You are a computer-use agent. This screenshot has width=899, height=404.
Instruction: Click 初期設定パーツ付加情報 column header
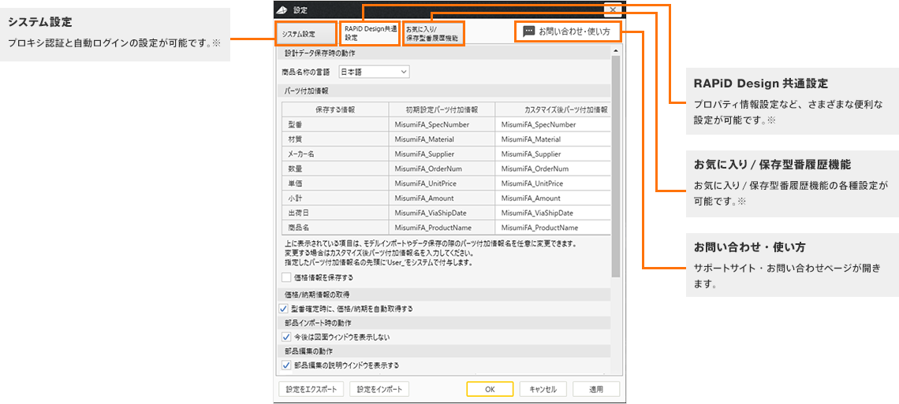click(441, 109)
